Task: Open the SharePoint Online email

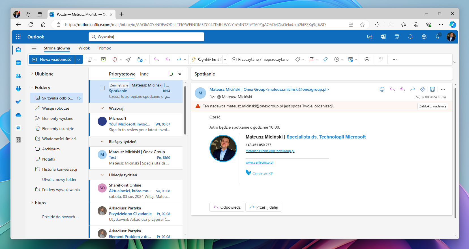Action: pyautogui.click(x=136, y=191)
